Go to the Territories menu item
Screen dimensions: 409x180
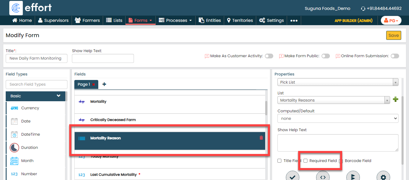[240, 20]
